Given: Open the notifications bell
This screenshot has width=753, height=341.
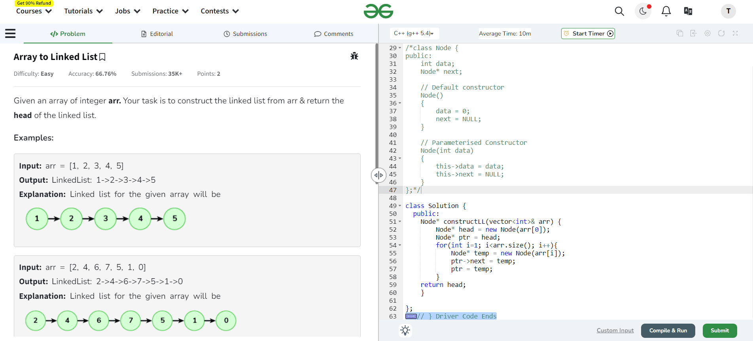Looking at the screenshot, I should tap(666, 11).
